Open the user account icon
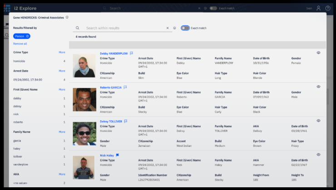 [x=318, y=8]
